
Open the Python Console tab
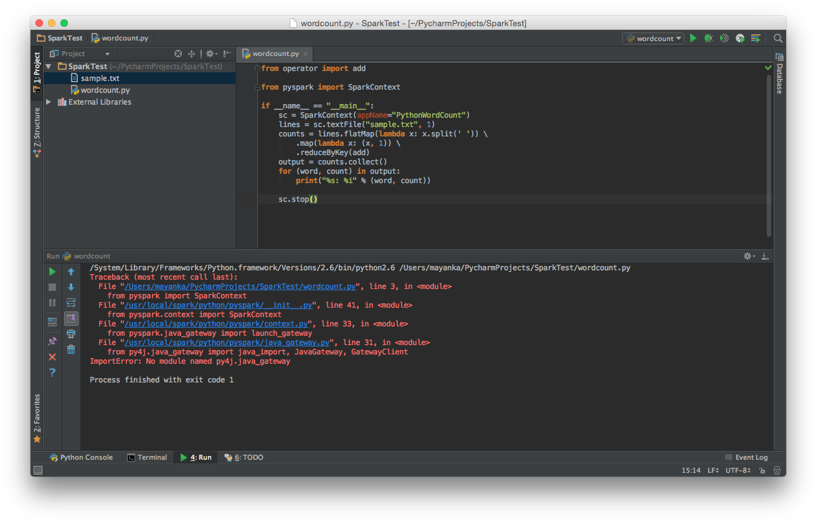pyautogui.click(x=81, y=457)
